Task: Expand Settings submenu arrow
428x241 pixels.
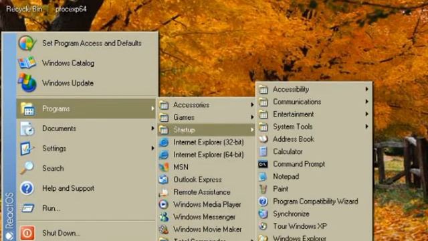Action: (152, 149)
